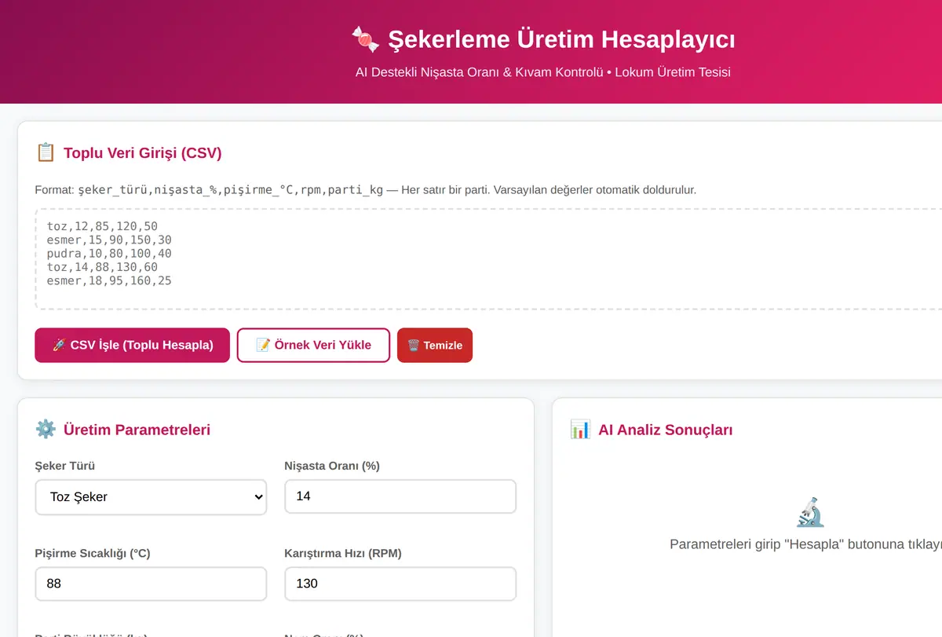The image size is (942, 637).
Task: Click the Şeker Türü label
Action: pos(65,466)
